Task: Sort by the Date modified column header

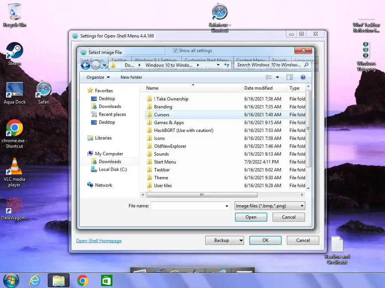Action: pos(265,88)
